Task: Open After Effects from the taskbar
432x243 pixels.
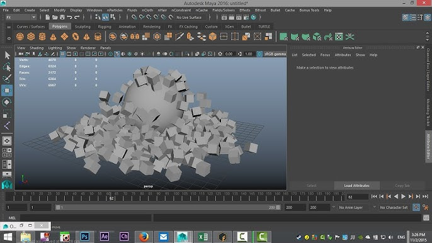Action: point(105,237)
